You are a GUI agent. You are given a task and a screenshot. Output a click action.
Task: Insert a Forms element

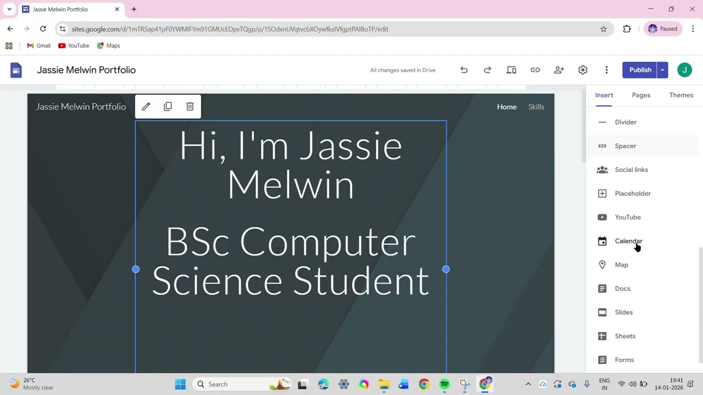(x=643, y=360)
